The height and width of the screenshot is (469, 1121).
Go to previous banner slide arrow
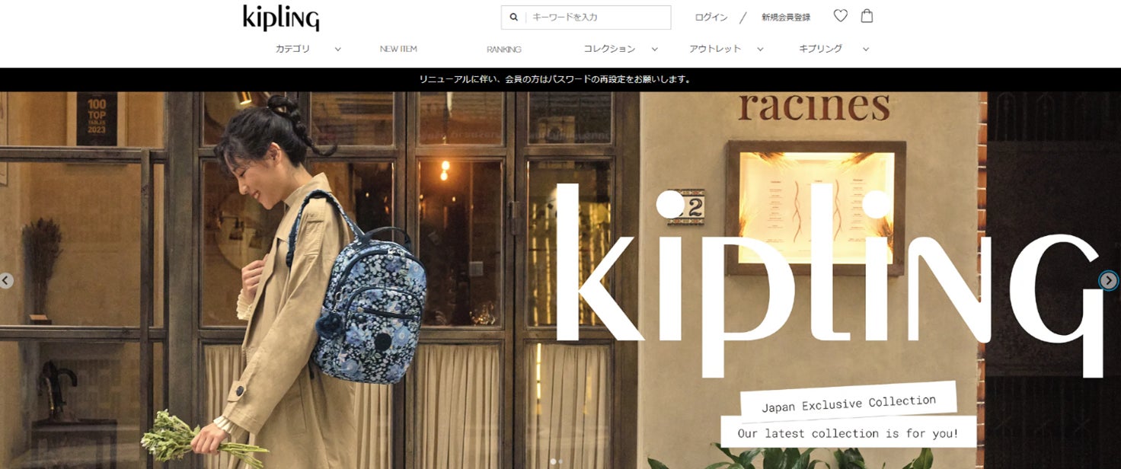click(6, 281)
